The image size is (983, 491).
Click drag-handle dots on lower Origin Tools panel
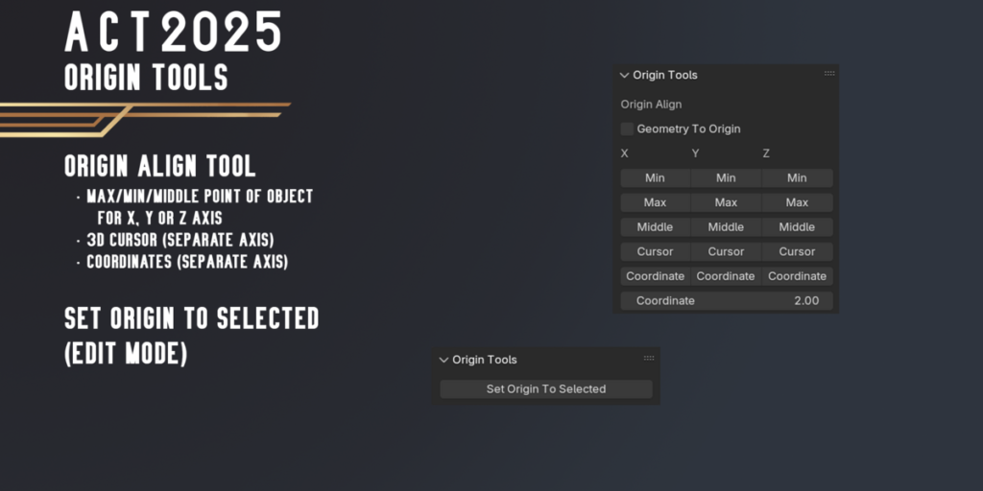[x=649, y=359]
